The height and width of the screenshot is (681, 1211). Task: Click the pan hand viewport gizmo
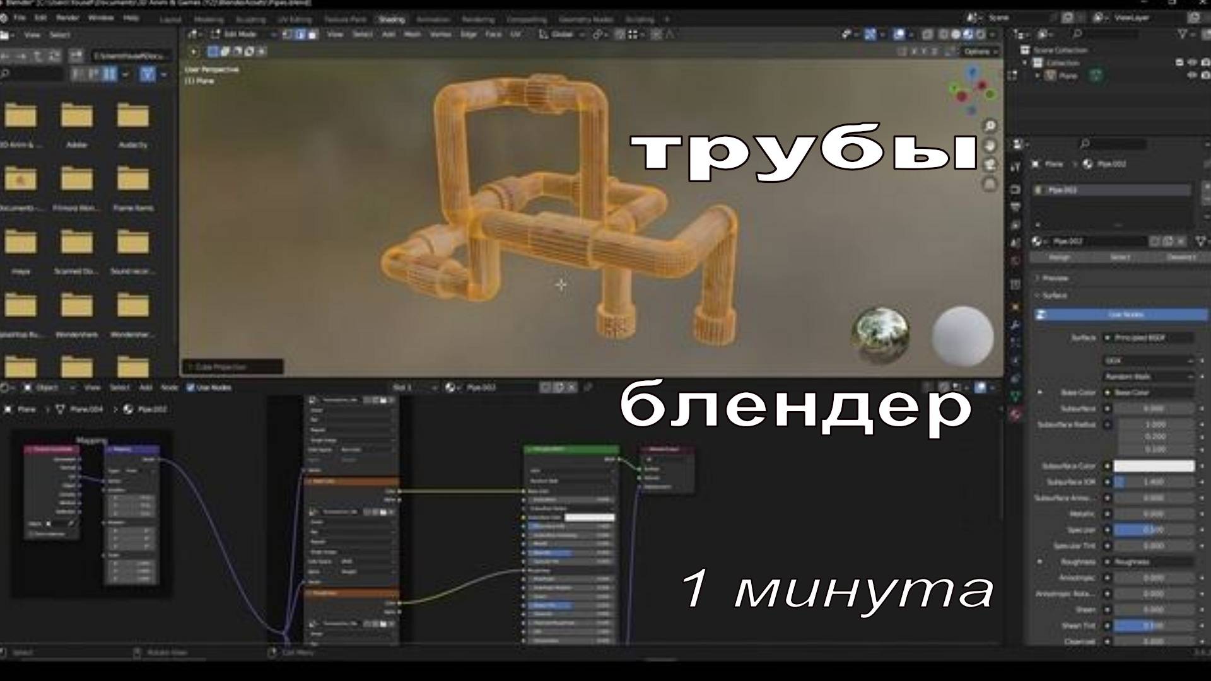990,146
